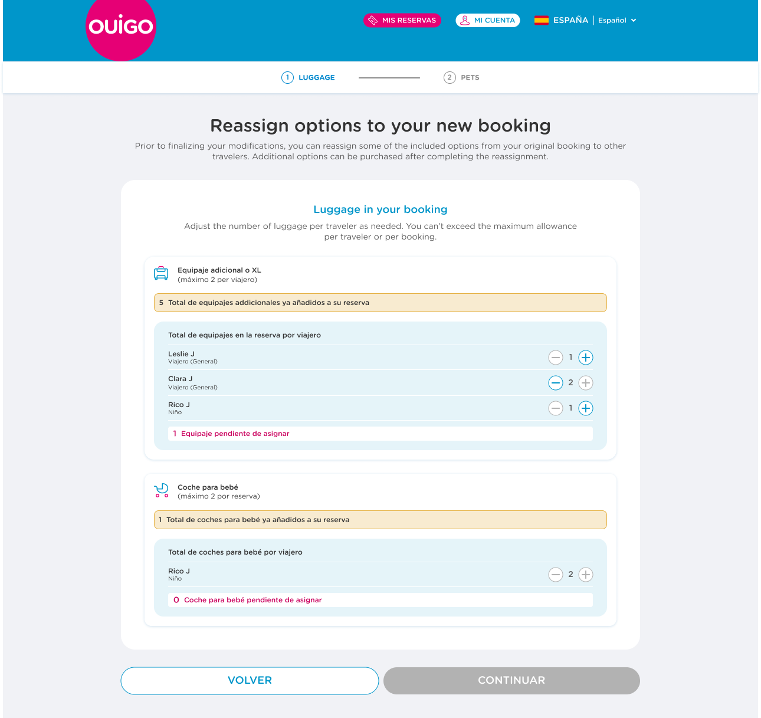The width and height of the screenshot is (761, 718).
Task: Increase Rico J baby stroller count
Action: tap(586, 575)
